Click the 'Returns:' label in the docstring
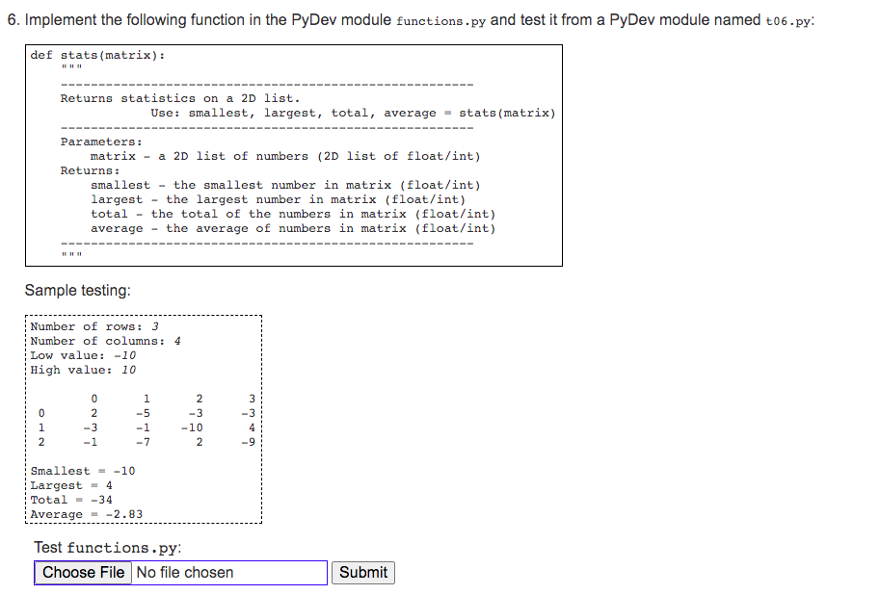 [82, 169]
